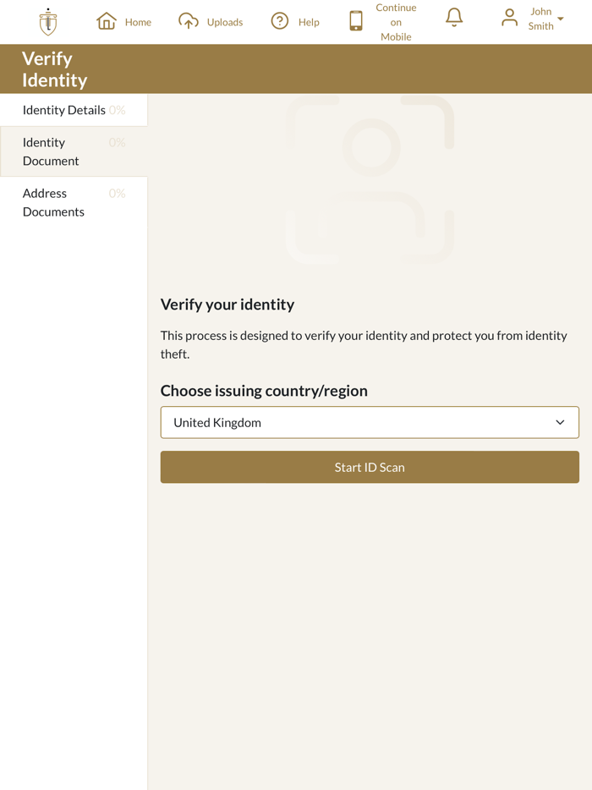This screenshot has width=592, height=790.
Task: Click the Uploads cloud icon
Action: (x=189, y=21)
